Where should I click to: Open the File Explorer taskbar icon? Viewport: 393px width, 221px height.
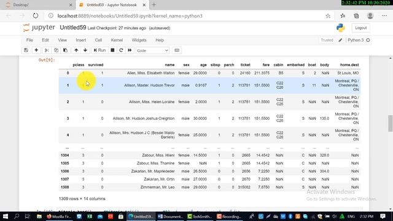tap(39, 216)
